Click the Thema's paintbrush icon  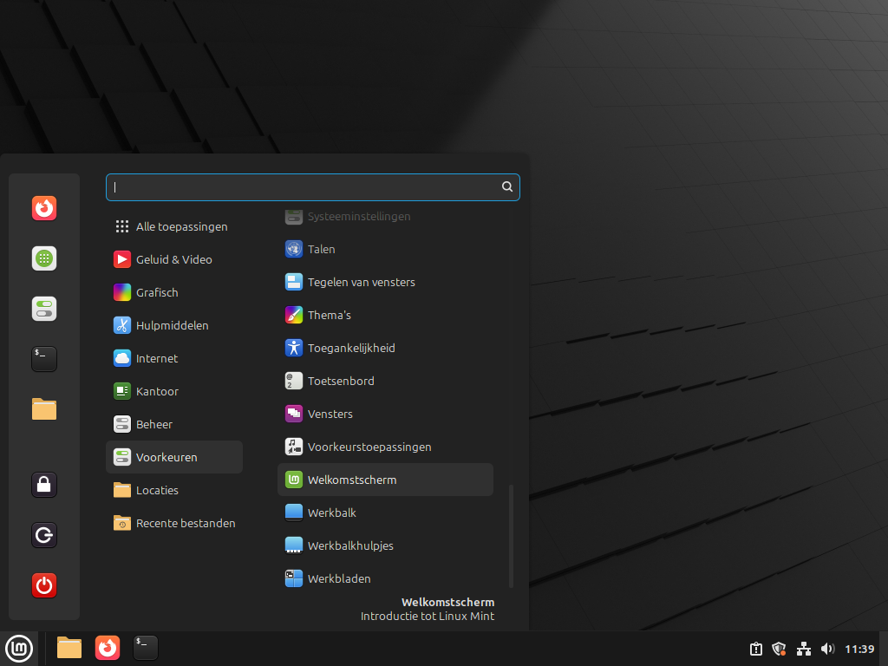tap(294, 315)
